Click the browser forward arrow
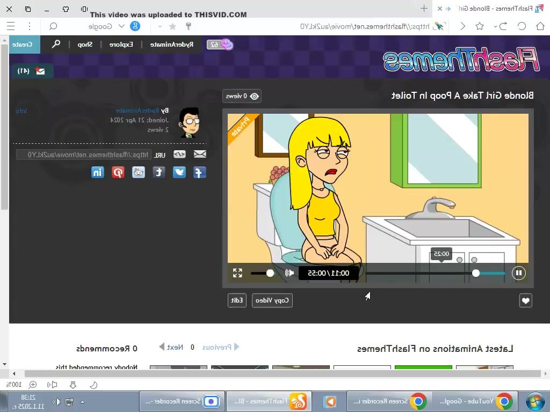This screenshot has height=412, width=550. tap(462, 26)
